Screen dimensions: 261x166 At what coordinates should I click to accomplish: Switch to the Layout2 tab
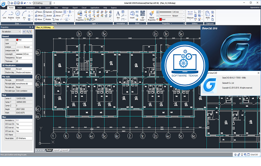tap(65, 150)
